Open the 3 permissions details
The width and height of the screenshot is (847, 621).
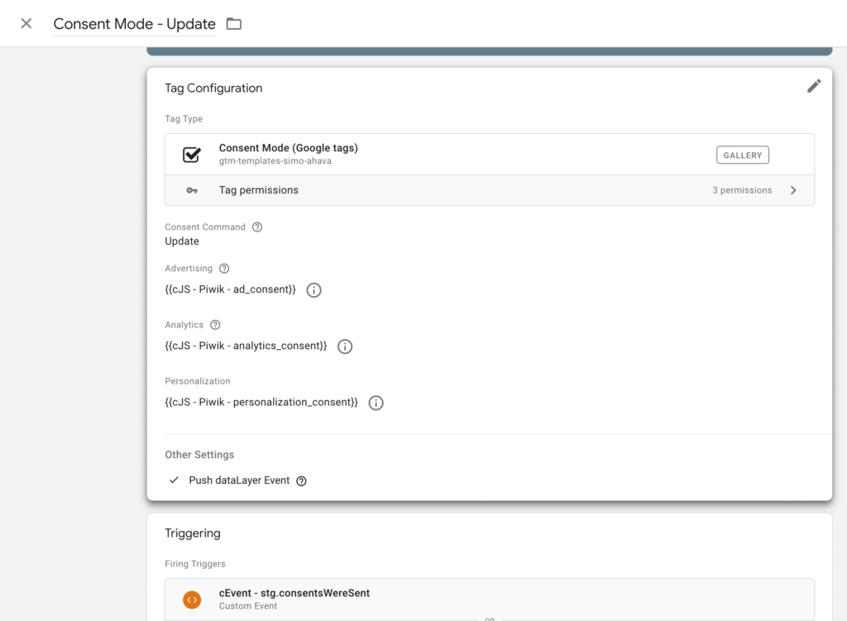[742, 190]
